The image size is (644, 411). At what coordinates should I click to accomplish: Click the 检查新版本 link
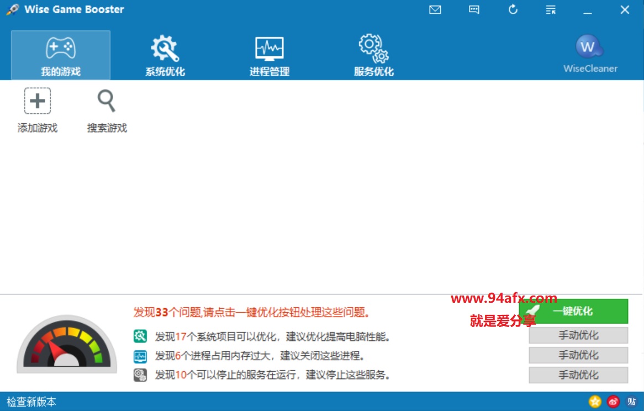point(31,402)
